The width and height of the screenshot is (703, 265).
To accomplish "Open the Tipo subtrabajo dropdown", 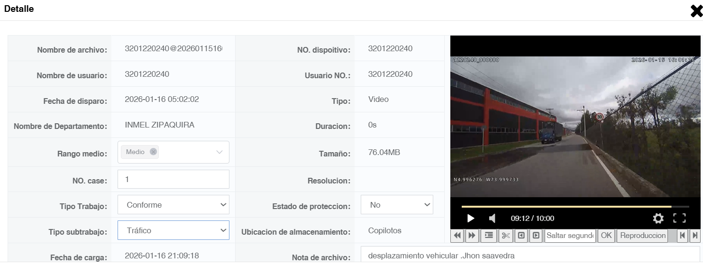I will coord(173,230).
